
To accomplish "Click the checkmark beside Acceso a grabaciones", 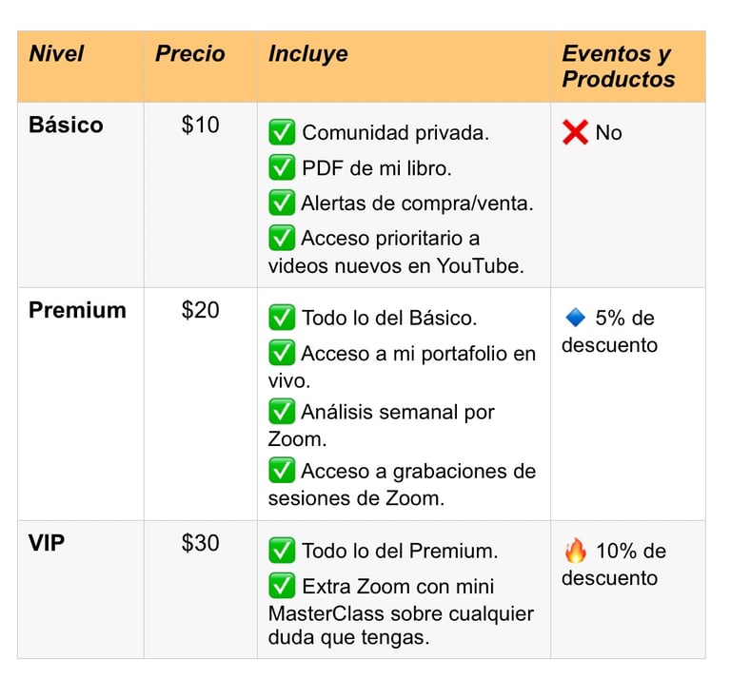I will click(x=282, y=471).
